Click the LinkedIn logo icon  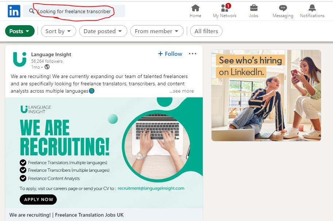(14, 11)
